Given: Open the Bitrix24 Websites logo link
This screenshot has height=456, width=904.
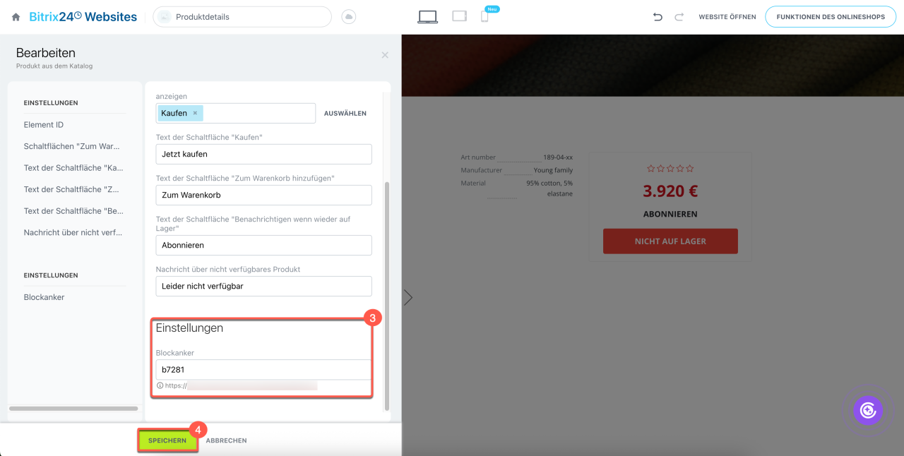Looking at the screenshot, I should 83,16.
